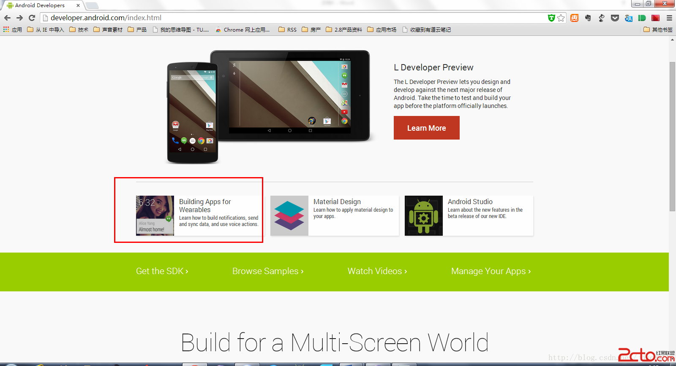Open the 2.8产品资料 bookmark folder

pos(344,30)
